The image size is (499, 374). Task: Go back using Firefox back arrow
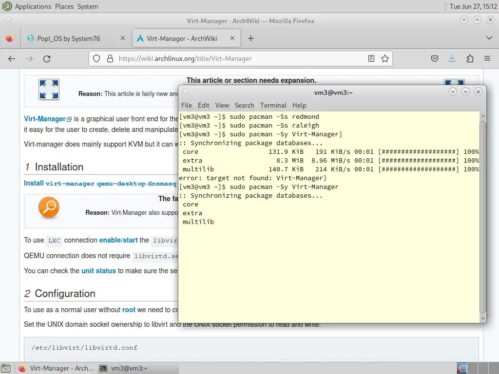[12, 58]
